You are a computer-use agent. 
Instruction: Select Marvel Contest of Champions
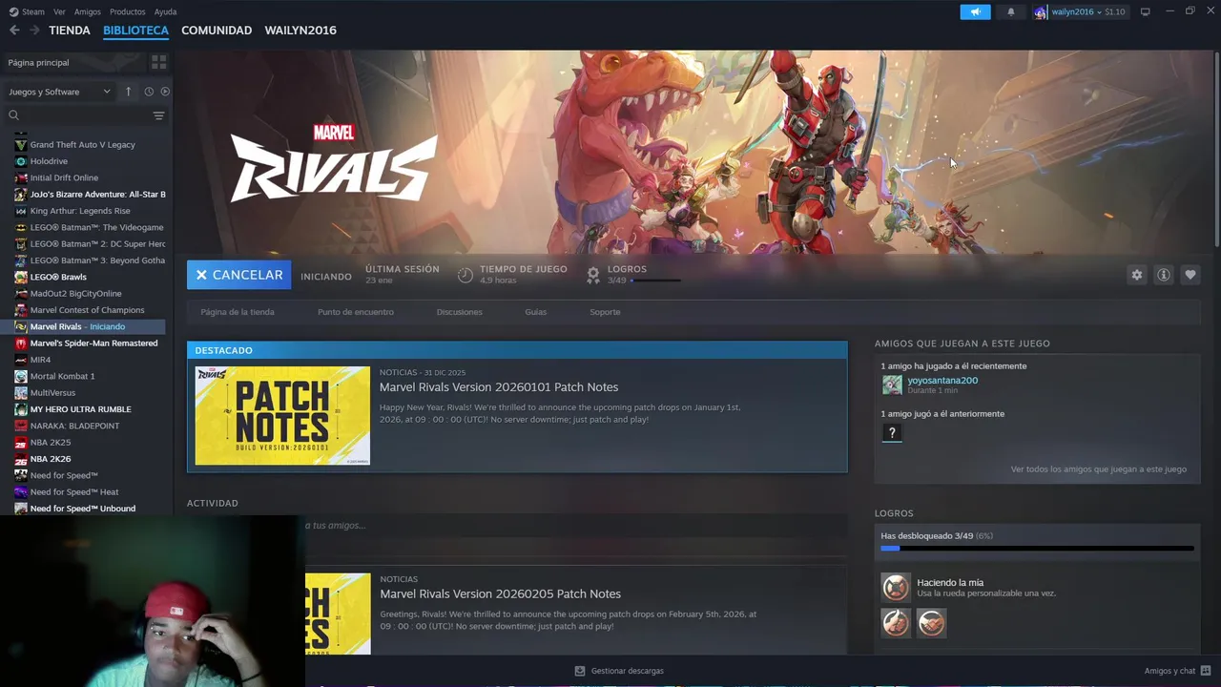tap(87, 310)
